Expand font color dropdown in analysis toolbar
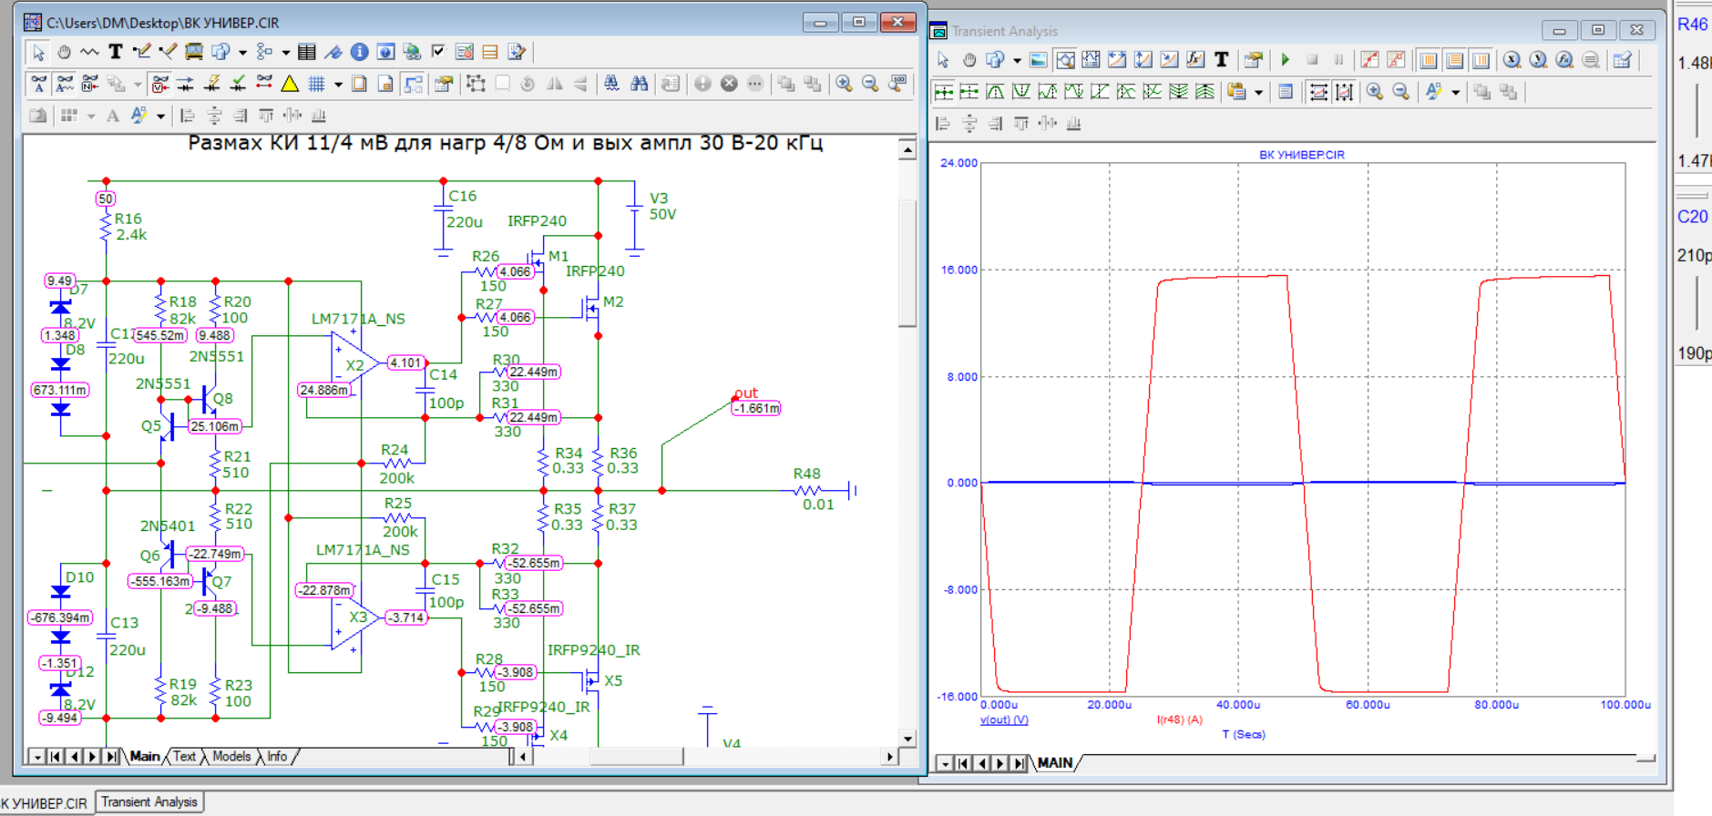The image size is (1712, 816). click(1455, 93)
